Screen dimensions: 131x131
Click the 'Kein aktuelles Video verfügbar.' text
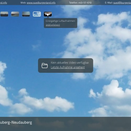[x=70, y=63]
